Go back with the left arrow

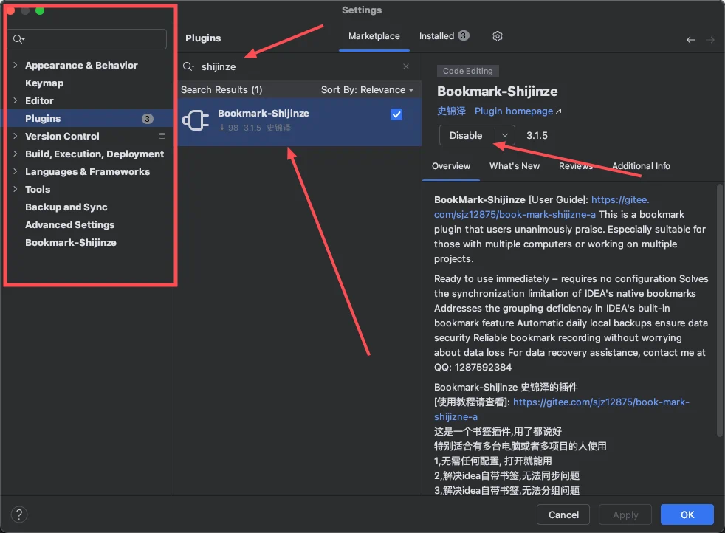pyautogui.click(x=691, y=40)
